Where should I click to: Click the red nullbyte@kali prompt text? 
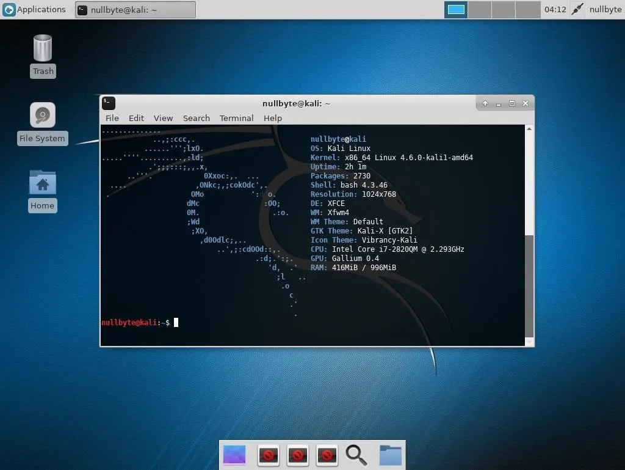129,322
